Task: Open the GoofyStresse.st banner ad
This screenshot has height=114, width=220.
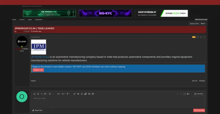Action: click(x=162, y=13)
